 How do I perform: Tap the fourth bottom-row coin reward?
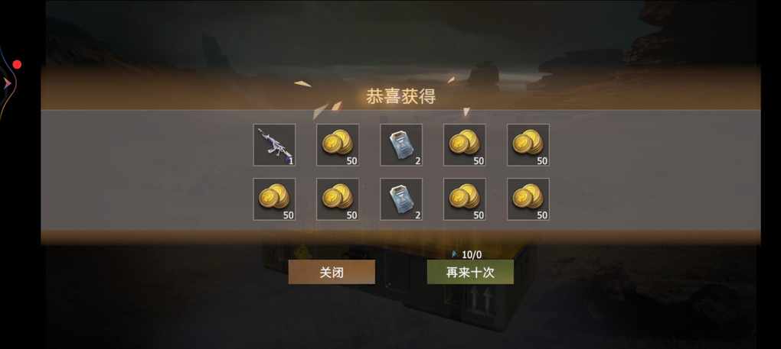click(x=465, y=199)
